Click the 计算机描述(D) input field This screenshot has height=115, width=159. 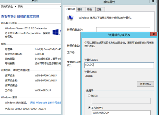[123, 30]
